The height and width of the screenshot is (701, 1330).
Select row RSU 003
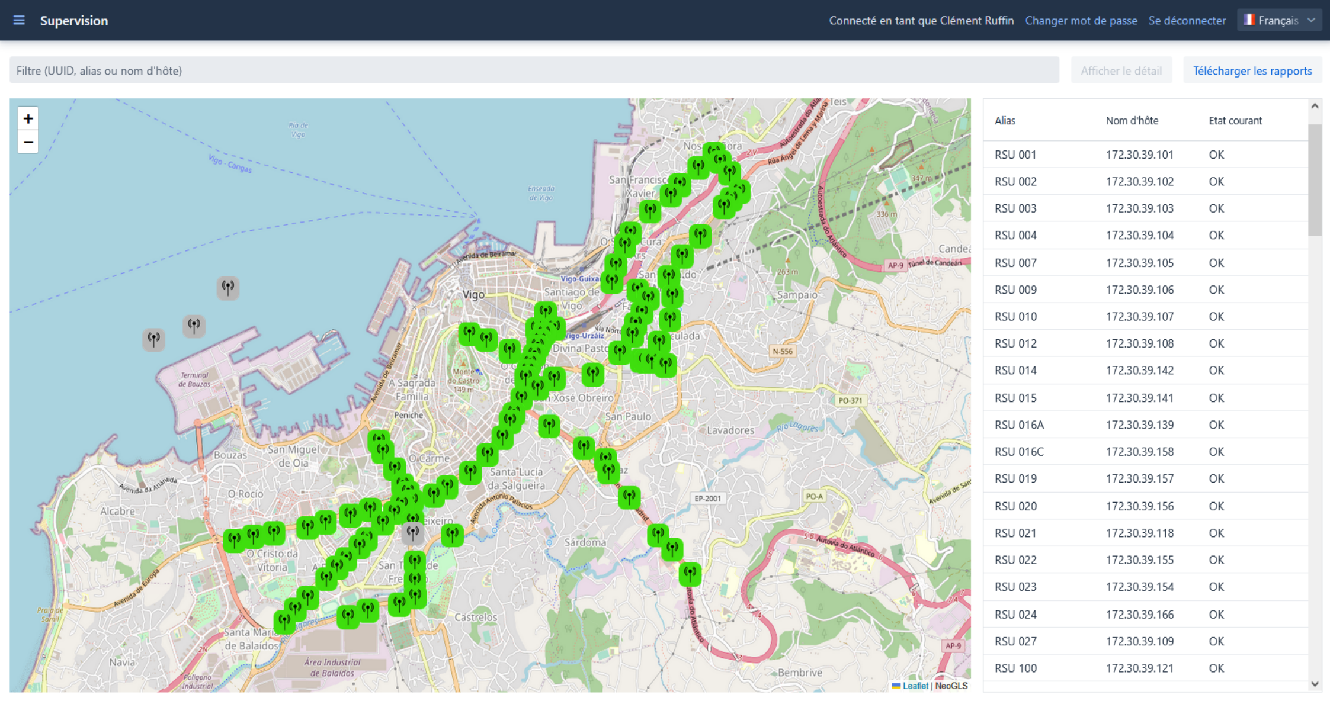click(x=1145, y=208)
